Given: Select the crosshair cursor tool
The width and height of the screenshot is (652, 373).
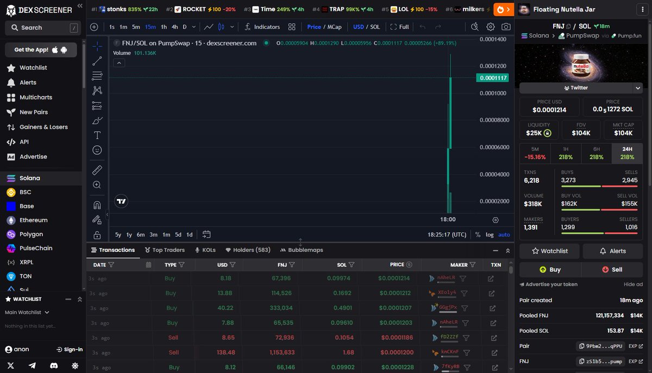Looking at the screenshot, I should point(97,46).
